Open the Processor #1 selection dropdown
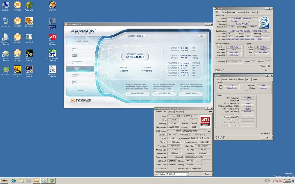This screenshot has height=184, width=295. pos(242,62)
